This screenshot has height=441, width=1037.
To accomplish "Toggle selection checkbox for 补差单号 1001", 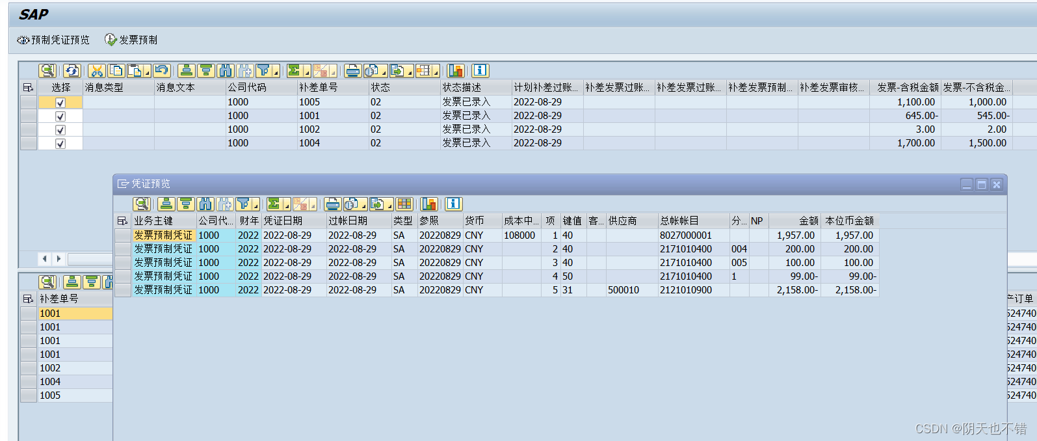I will pos(60,116).
